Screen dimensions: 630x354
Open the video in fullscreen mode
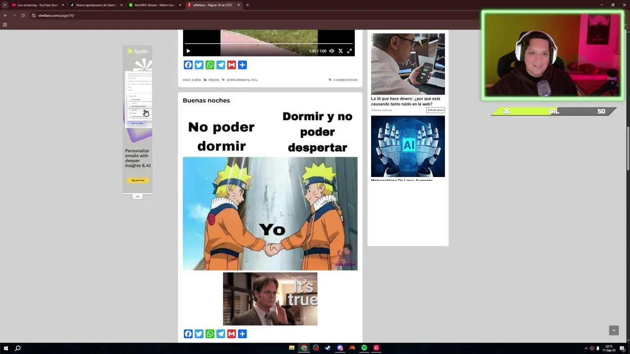[349, 51]
